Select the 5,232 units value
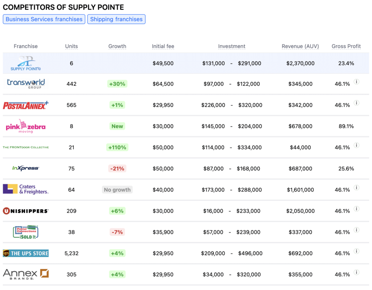372x290 pixels. (x=72, y=253)
